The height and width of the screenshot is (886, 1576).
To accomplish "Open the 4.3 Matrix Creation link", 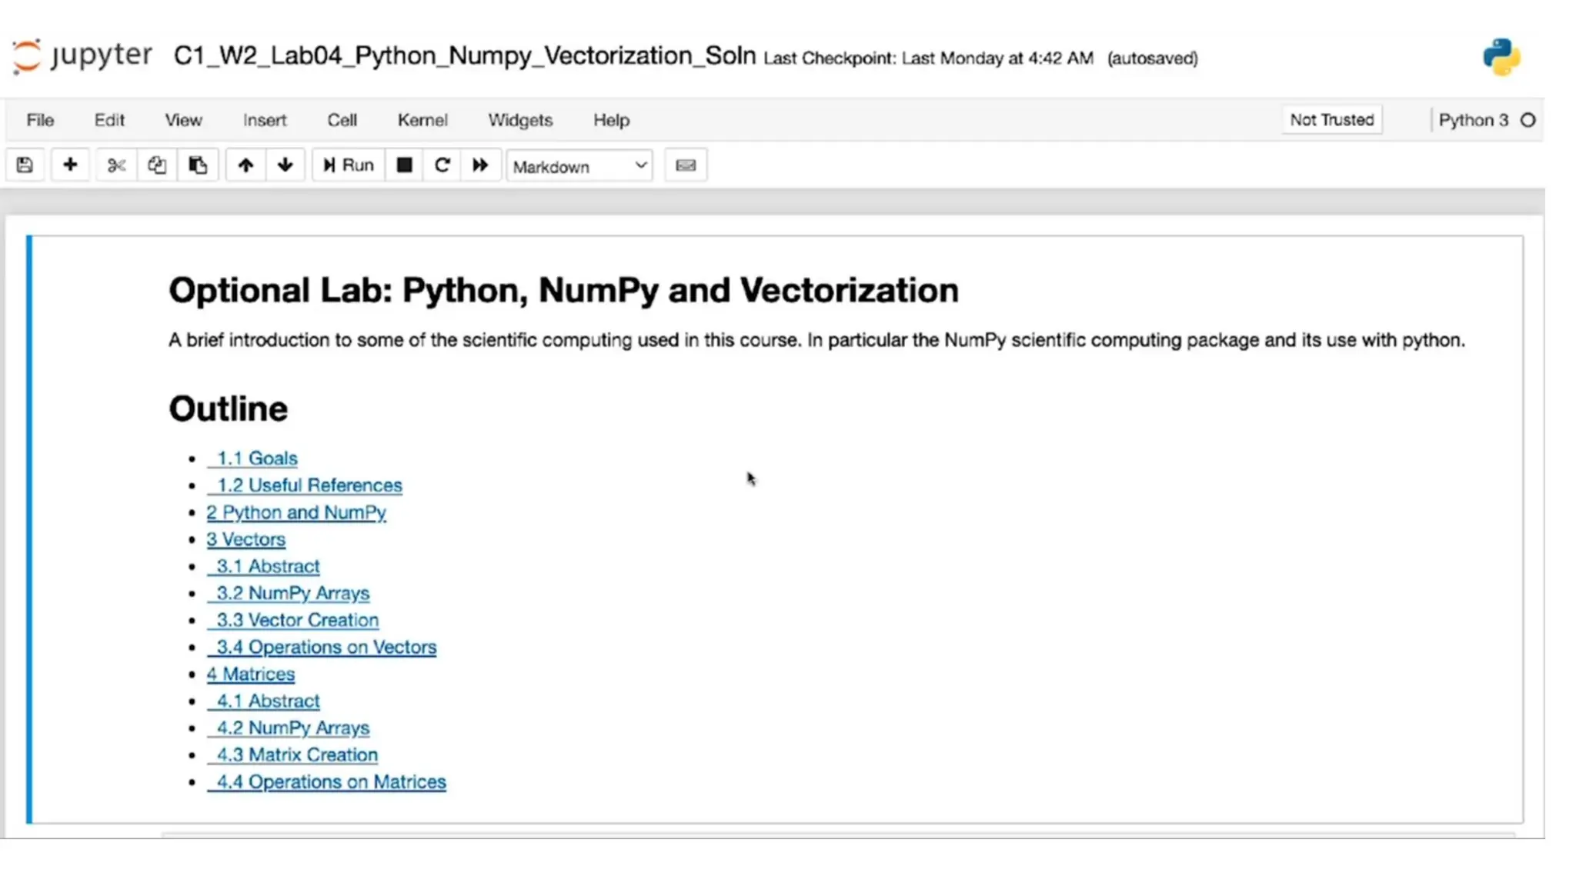I will pyautogui.click(x=297, y=755).
